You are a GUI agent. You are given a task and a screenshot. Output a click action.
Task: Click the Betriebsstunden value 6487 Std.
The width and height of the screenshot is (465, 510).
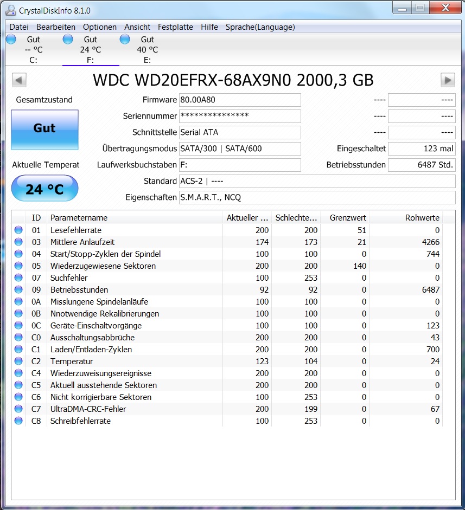tap(422, 165)
